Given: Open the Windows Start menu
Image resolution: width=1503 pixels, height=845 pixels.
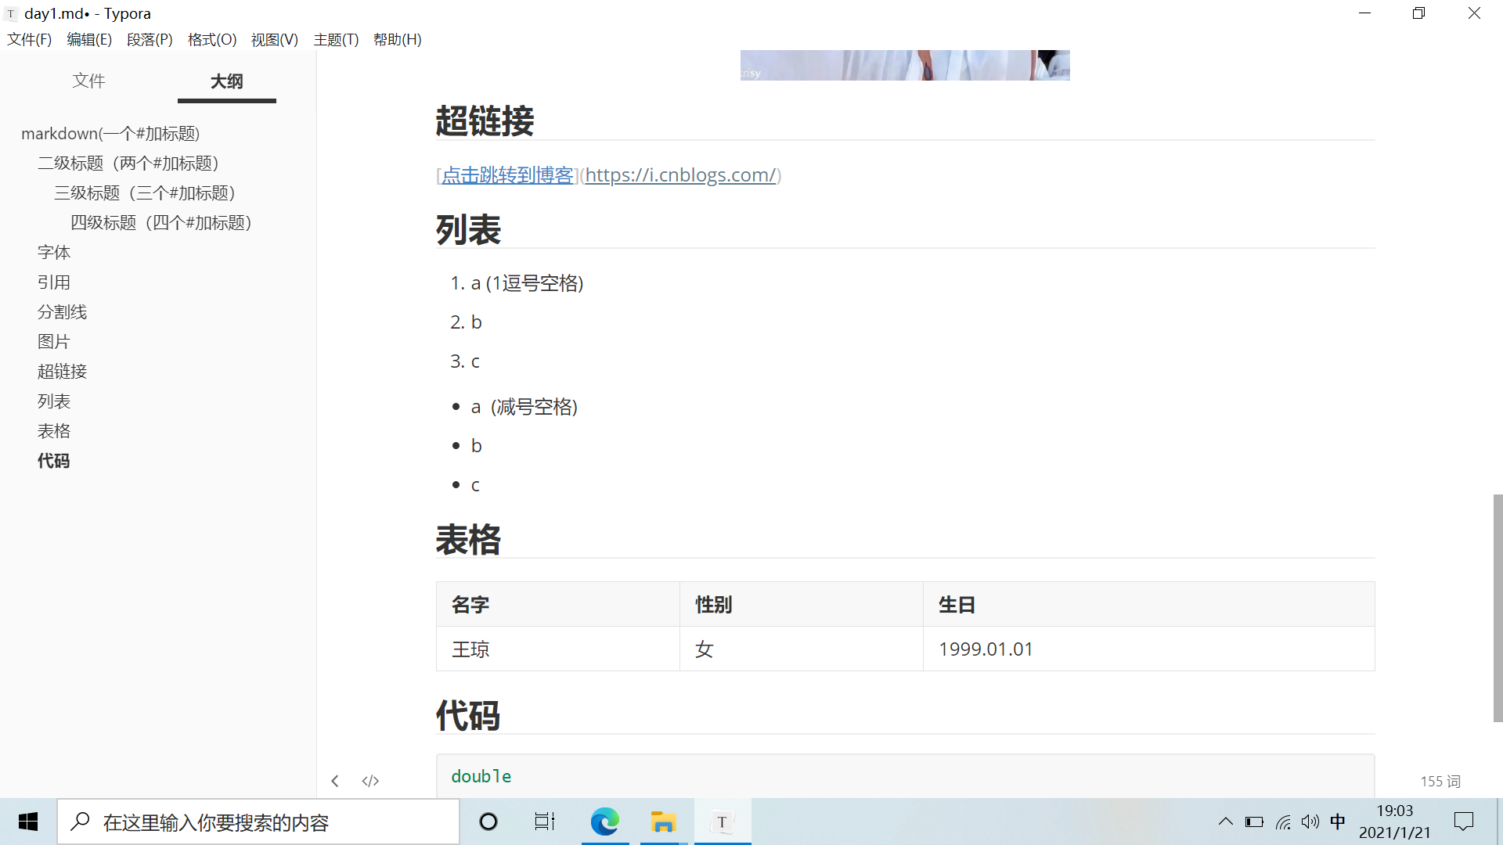Looking at the screenshot, I should point(28,822).
